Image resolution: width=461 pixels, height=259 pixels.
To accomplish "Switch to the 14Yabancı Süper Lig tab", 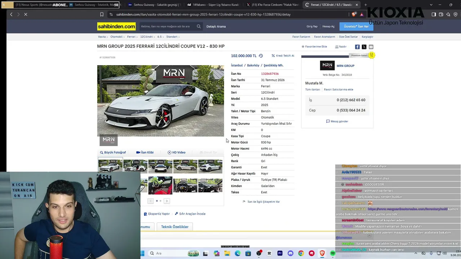I will [x=213, y=5].
